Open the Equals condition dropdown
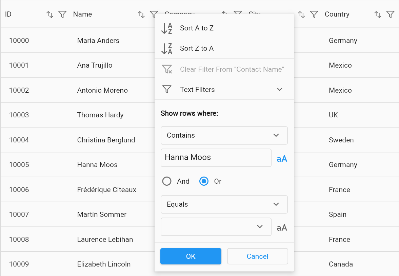Image resolution: width=399 pixels, height=276 pixels. 224,204
